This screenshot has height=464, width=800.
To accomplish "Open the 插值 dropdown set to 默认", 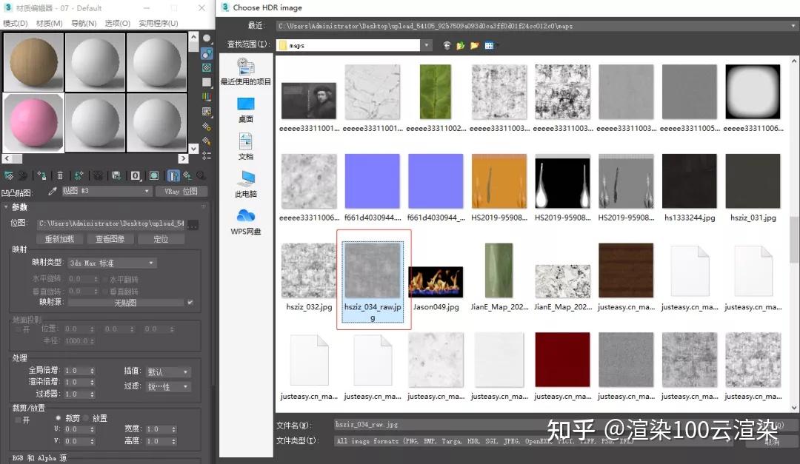I will (x=168, y=371).
